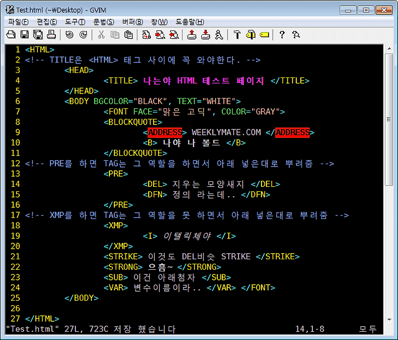Open the 편집(E) menu
This screenshot has width=398, height=340.
(x=47, y=22)
